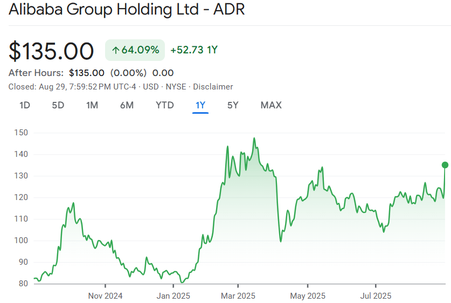This screenshot has width=451, height=303.
Task: Click the chart peak near 150
Action: pos(254,139)
